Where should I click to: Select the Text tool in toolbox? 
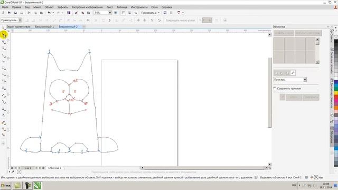click(x=4, y=88)
